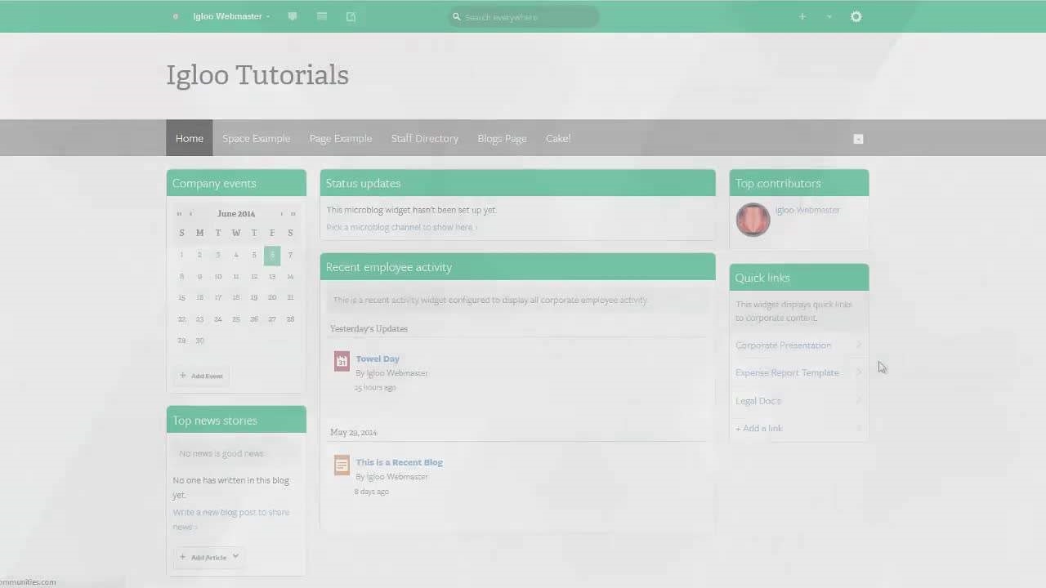Select date 30 in June 2014 calendar
This screenshot has height=588, width=1046.
[x=199, y=341]
